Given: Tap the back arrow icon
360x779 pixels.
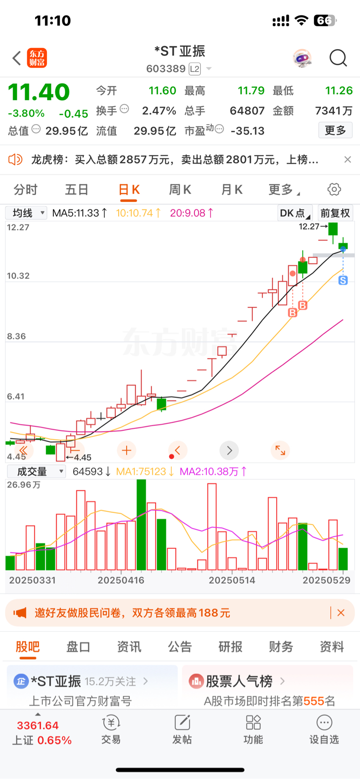Looking at the screenshot, I should click(x=17, y=59).
